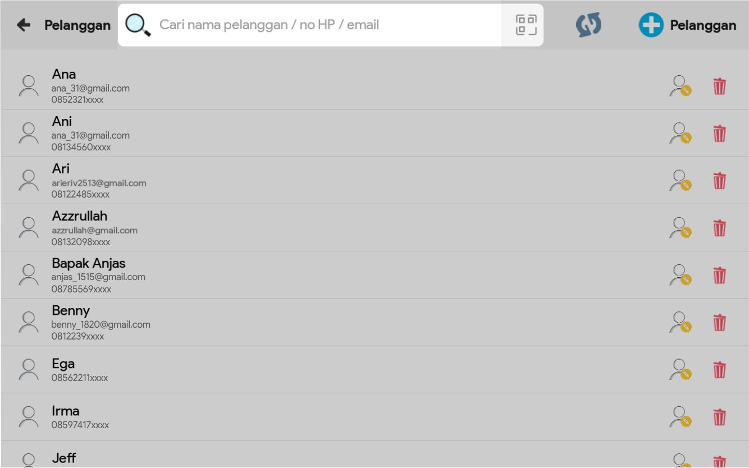This screenshot has width=749, height=468.
Task: Delete customer Ana
Action: 719,87
